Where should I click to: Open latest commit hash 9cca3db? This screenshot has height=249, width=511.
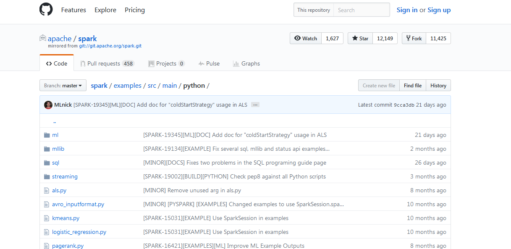point(404,105)
